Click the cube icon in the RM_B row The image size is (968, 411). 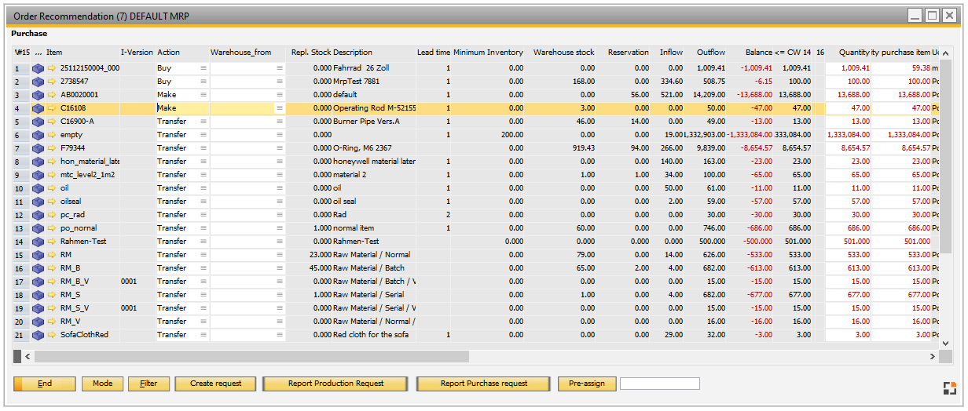(x=38, y=268)
